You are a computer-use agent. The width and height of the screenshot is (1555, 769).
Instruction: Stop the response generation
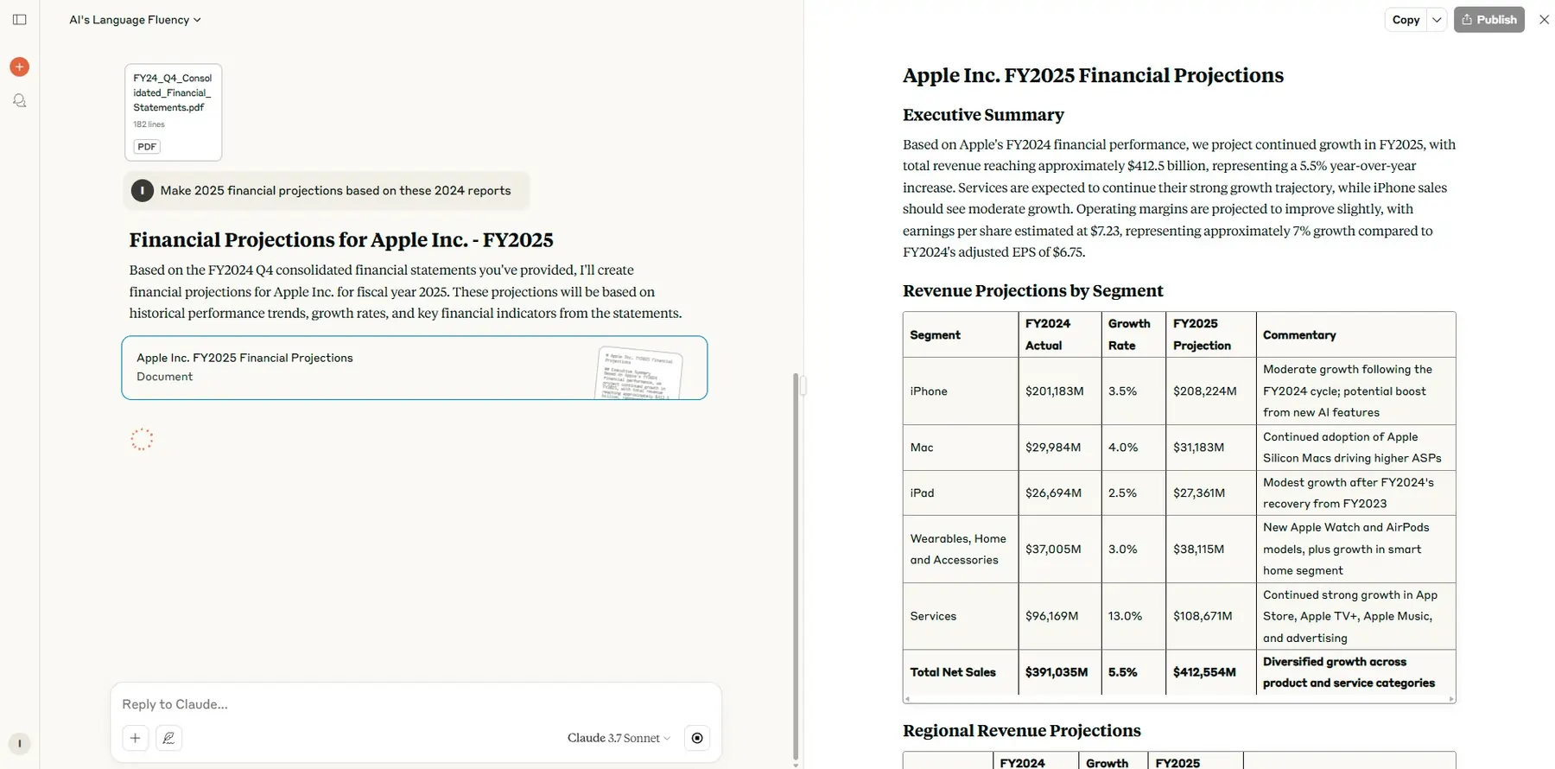(697, 738)
